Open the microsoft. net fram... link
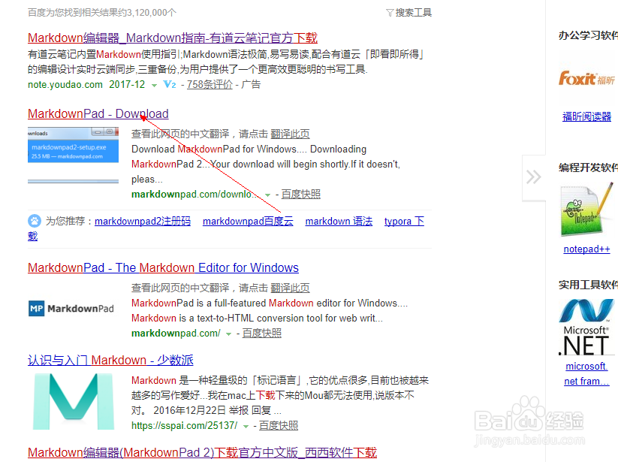The height and width of the screenshot is (462, 618). pos(586,373)
